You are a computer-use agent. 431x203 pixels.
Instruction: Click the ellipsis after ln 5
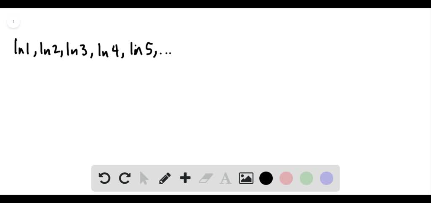click(x=165, y=53)
